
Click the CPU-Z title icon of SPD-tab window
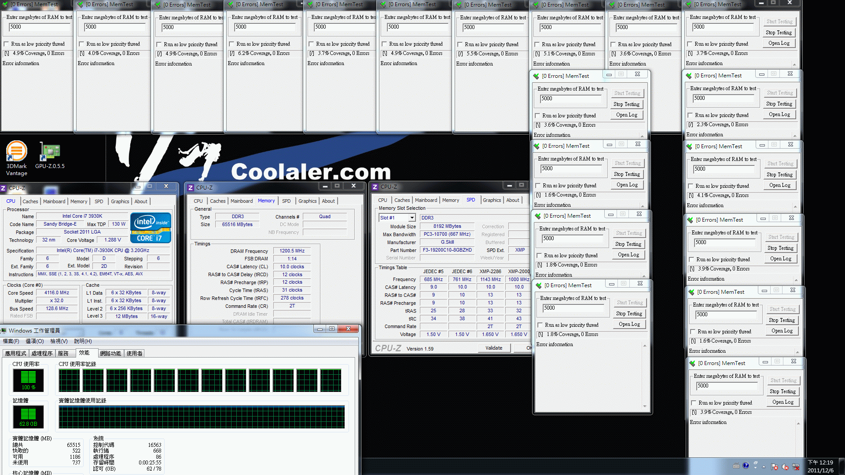(x=375, y=187)
